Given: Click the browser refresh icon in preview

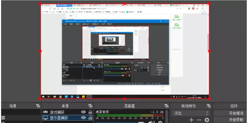Looking at the screenshot, I should [51, 8].
